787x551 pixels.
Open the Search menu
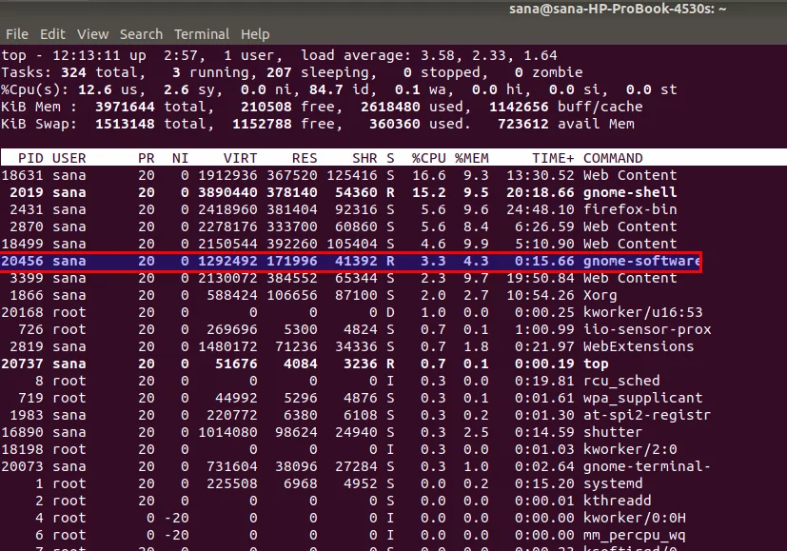pyautogui.click(x=141, y=34)
